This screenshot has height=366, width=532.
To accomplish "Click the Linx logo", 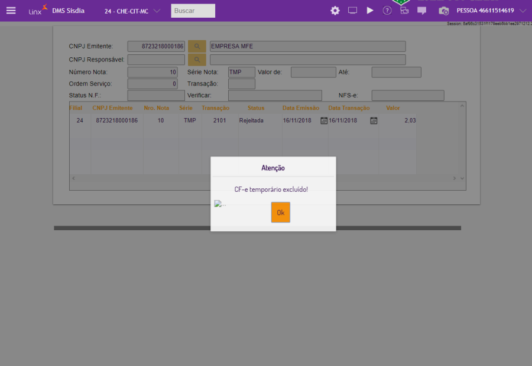I will (x=38, y=10).
